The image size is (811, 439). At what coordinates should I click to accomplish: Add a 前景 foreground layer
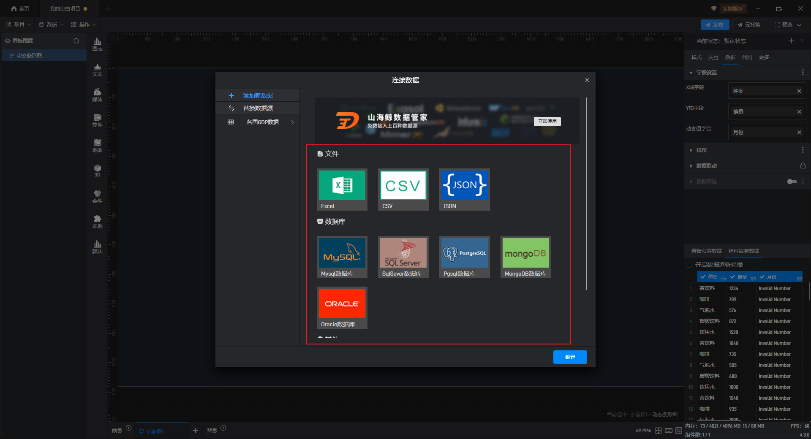(129, 428)
